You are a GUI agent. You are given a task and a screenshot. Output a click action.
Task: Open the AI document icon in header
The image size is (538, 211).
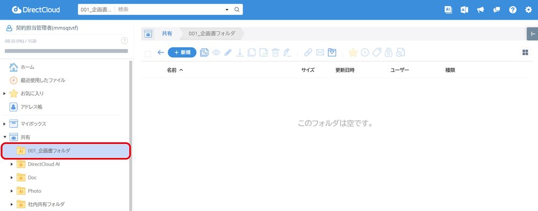(464, 10)
